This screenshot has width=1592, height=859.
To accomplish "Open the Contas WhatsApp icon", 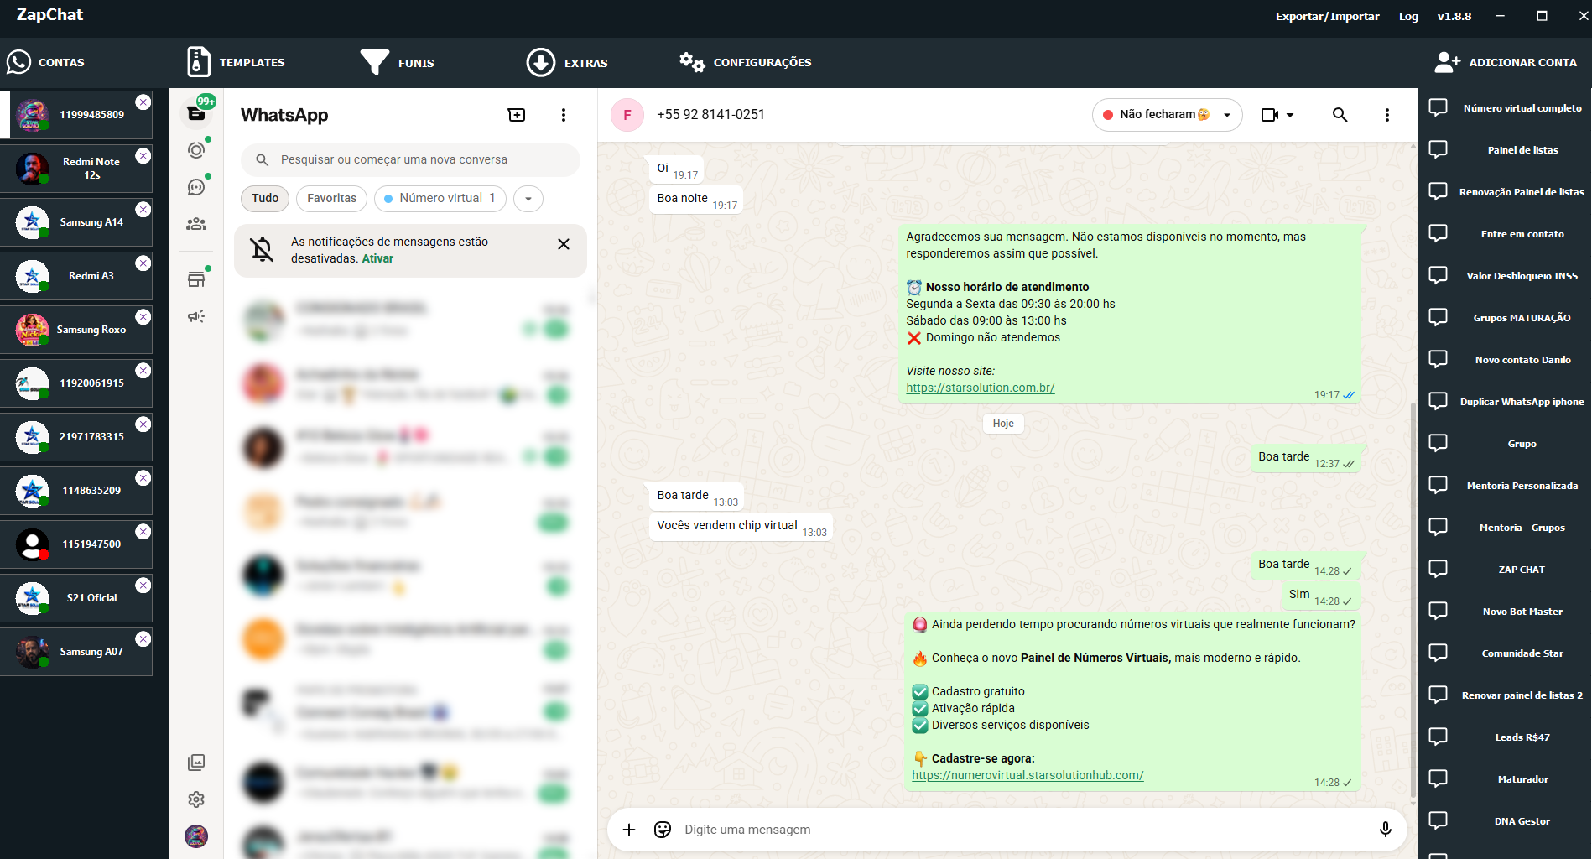I will (18, 62).
